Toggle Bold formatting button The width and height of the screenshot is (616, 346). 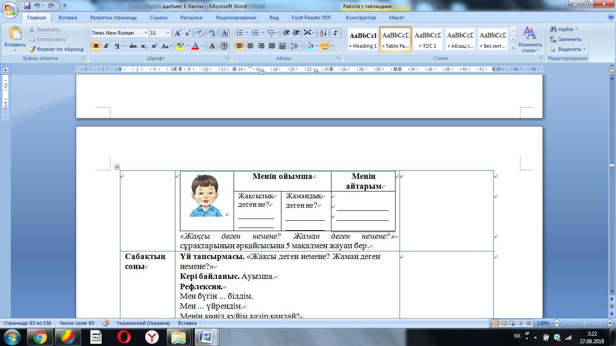96,46
